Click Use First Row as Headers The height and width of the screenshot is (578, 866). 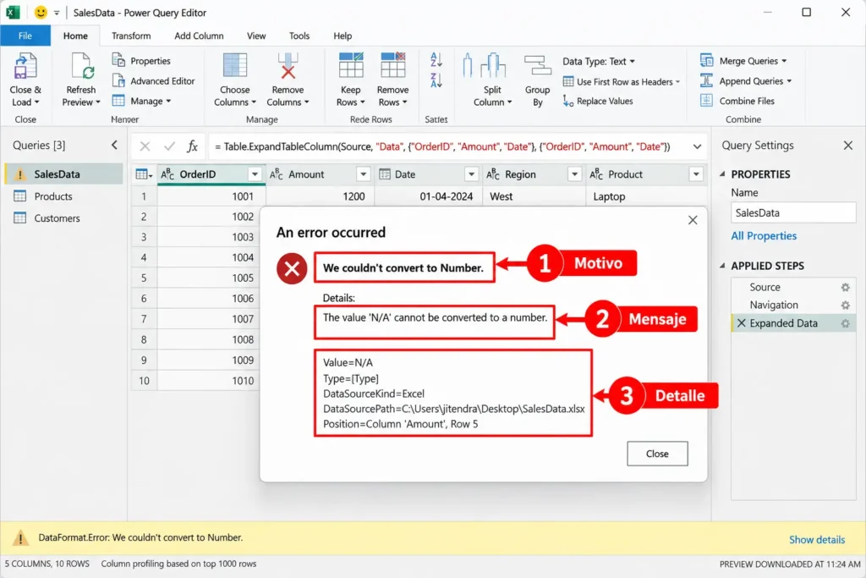tap(622, 82)
